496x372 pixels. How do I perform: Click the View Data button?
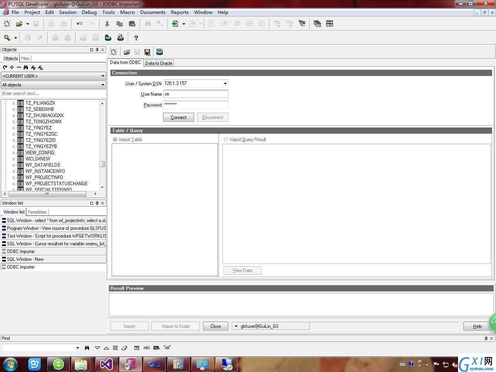pyautogui.click(x=243, y=270)
